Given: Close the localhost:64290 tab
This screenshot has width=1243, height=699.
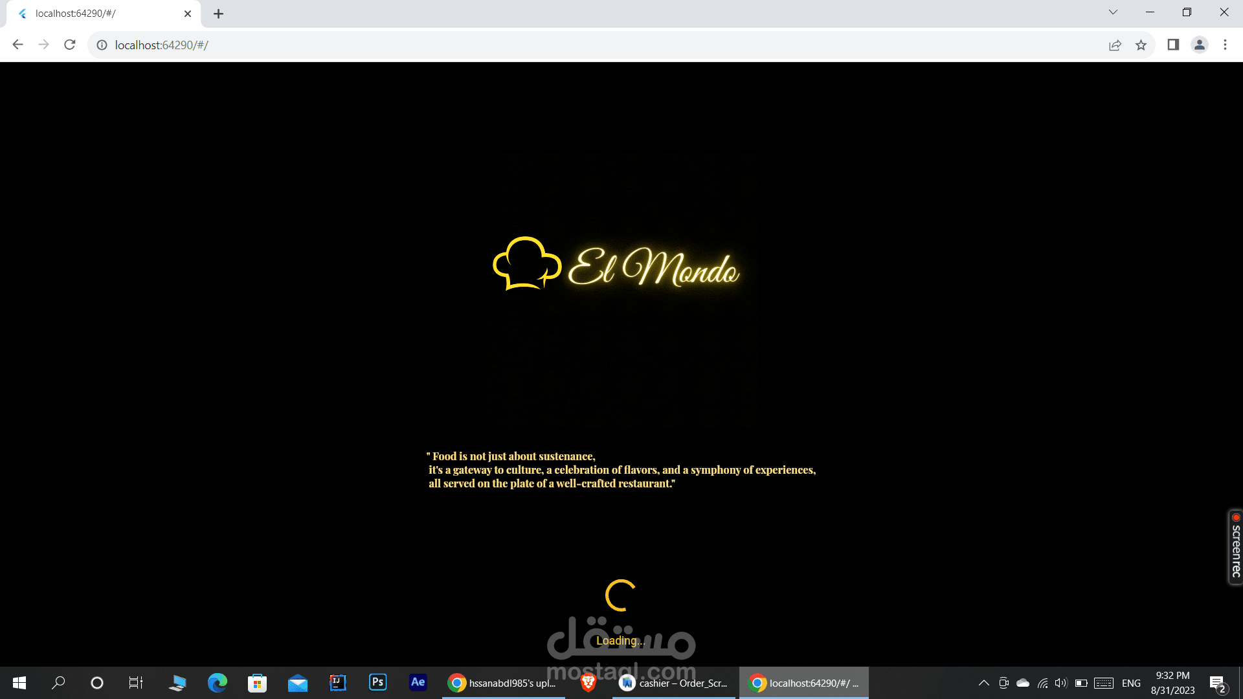Looking at the screenshot, I should pyautogui.click(x=188, y=14).
